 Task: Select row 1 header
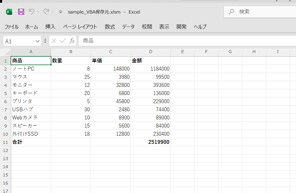click(x=5, y=61)
